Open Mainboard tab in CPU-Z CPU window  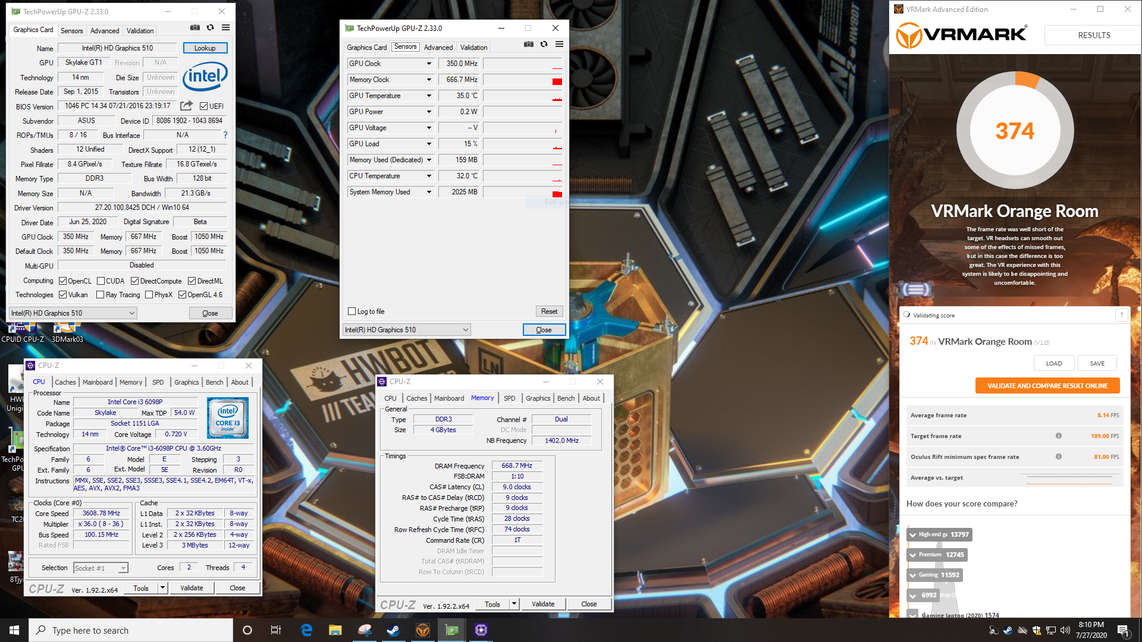[98, 382]
